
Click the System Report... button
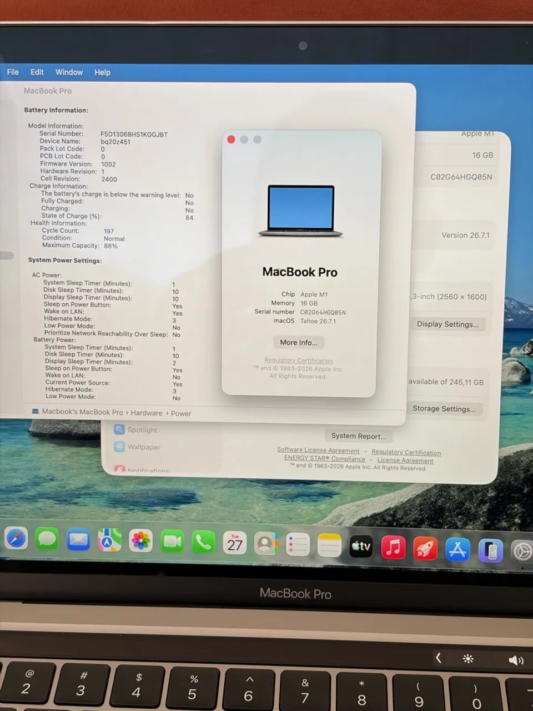coord(358,436)
